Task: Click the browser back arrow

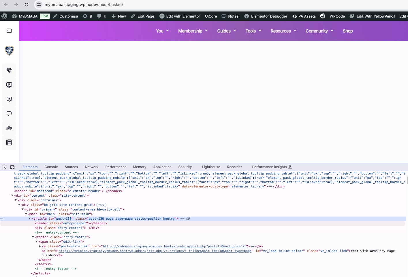Action: coord(6,5)
